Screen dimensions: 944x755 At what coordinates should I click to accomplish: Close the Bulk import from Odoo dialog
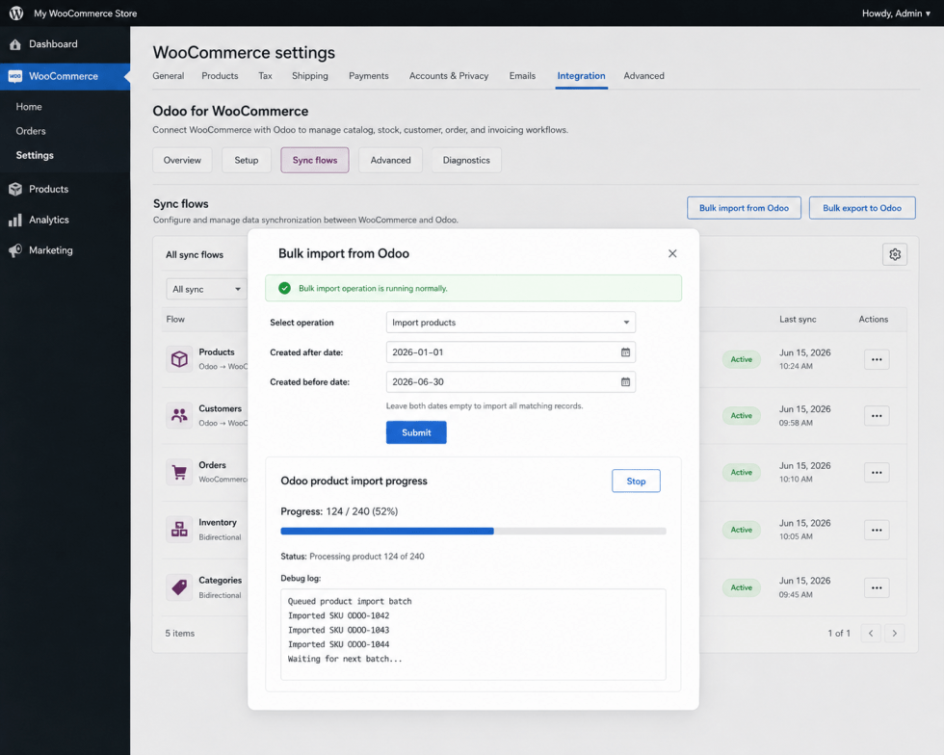(672, 253)
